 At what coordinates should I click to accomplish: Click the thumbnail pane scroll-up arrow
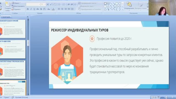[28, 20]
